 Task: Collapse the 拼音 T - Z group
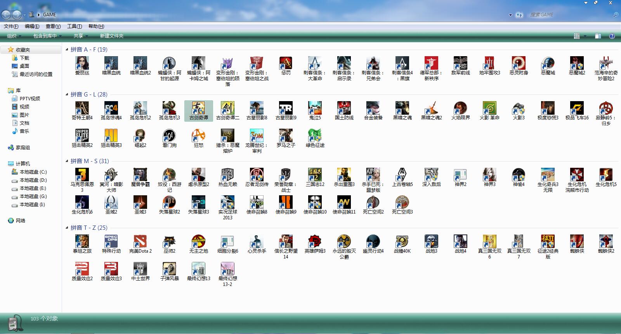[67, 228]
